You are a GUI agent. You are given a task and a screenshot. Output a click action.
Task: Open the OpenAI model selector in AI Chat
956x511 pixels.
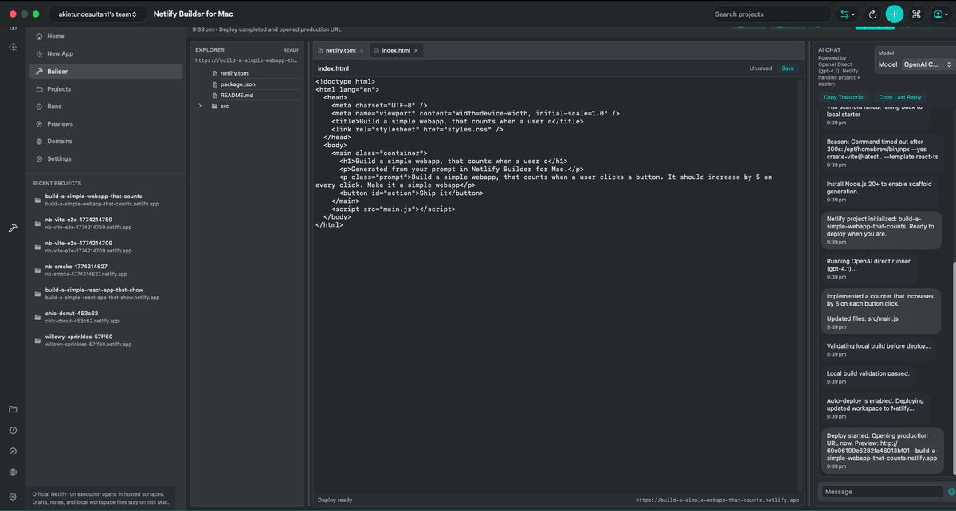tap(927, 64)
